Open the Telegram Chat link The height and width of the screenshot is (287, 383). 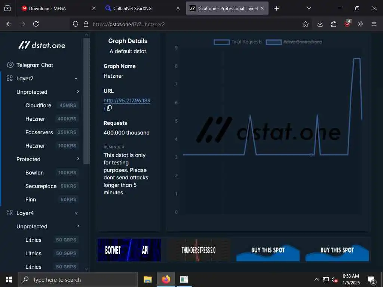point(35,65)
